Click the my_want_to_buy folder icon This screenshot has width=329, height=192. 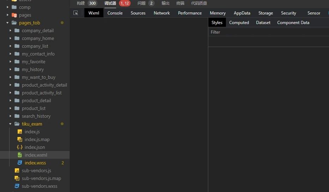17,77
